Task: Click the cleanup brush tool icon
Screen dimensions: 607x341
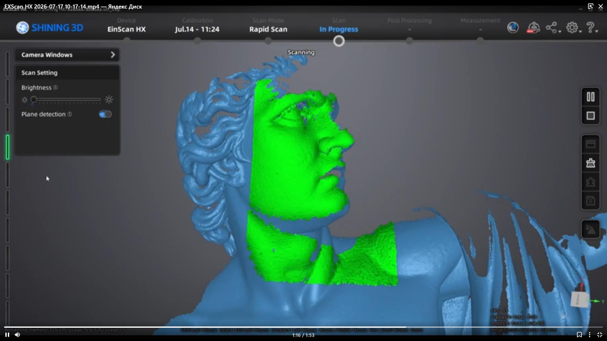Action: [x=591, y=163]
